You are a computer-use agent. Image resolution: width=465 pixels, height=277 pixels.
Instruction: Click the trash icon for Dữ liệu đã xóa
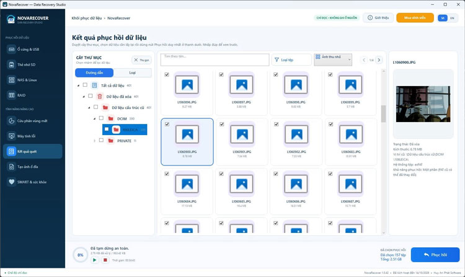tap(100, 97)
